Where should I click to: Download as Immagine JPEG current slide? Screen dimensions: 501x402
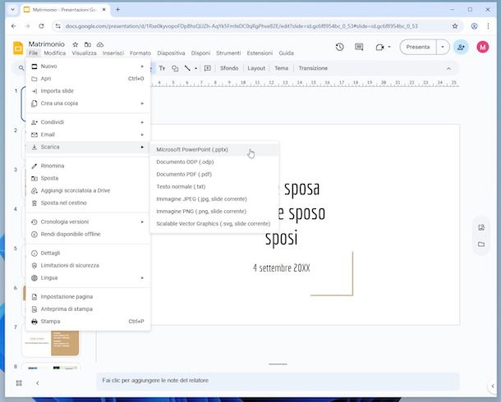214,199
